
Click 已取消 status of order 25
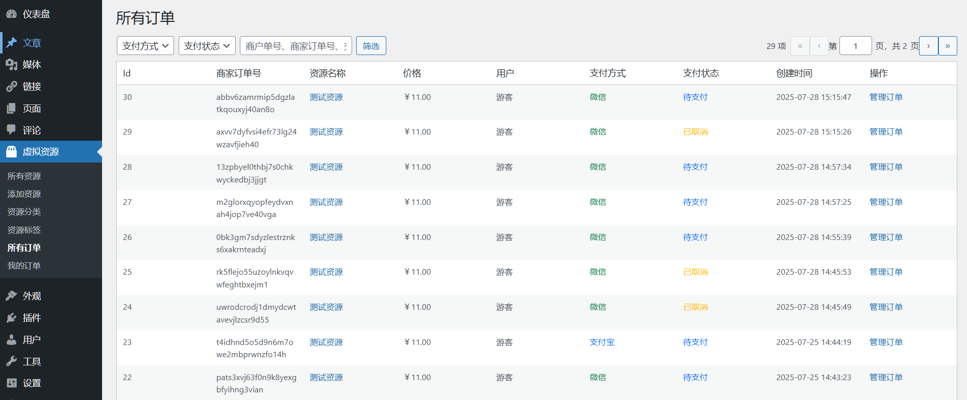click(x=695, y=272)
